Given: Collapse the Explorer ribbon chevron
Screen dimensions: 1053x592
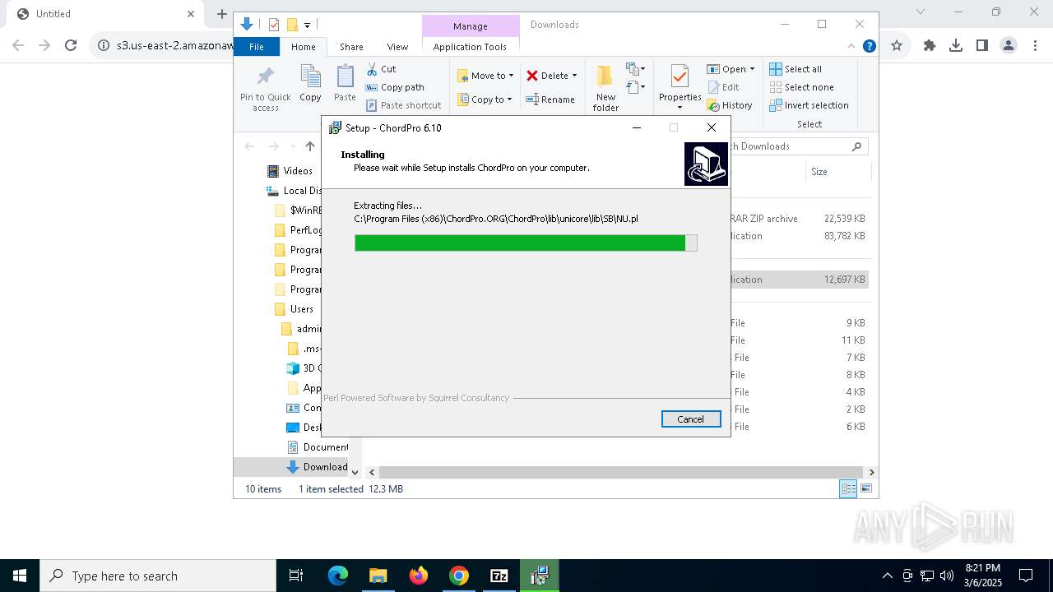Looking at the screenshot, I should point(851,47).
